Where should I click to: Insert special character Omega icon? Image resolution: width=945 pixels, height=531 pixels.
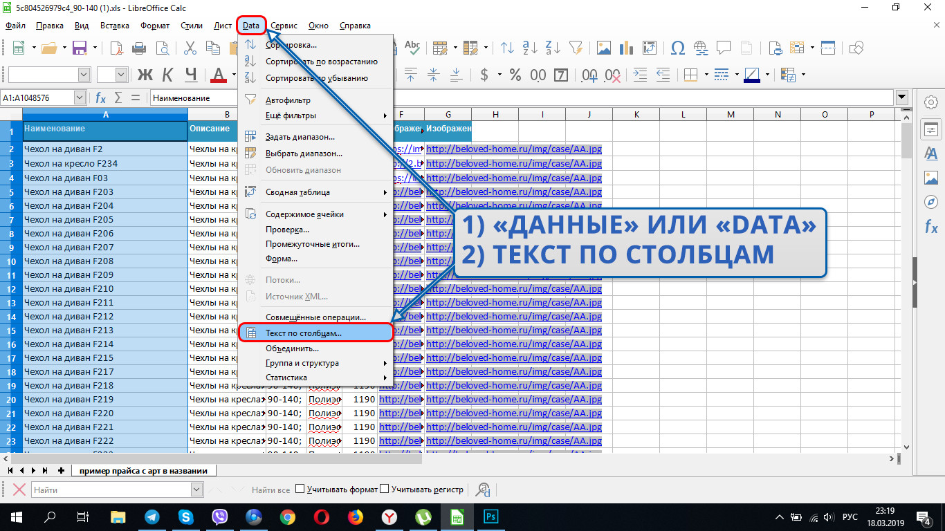point(678,48)
